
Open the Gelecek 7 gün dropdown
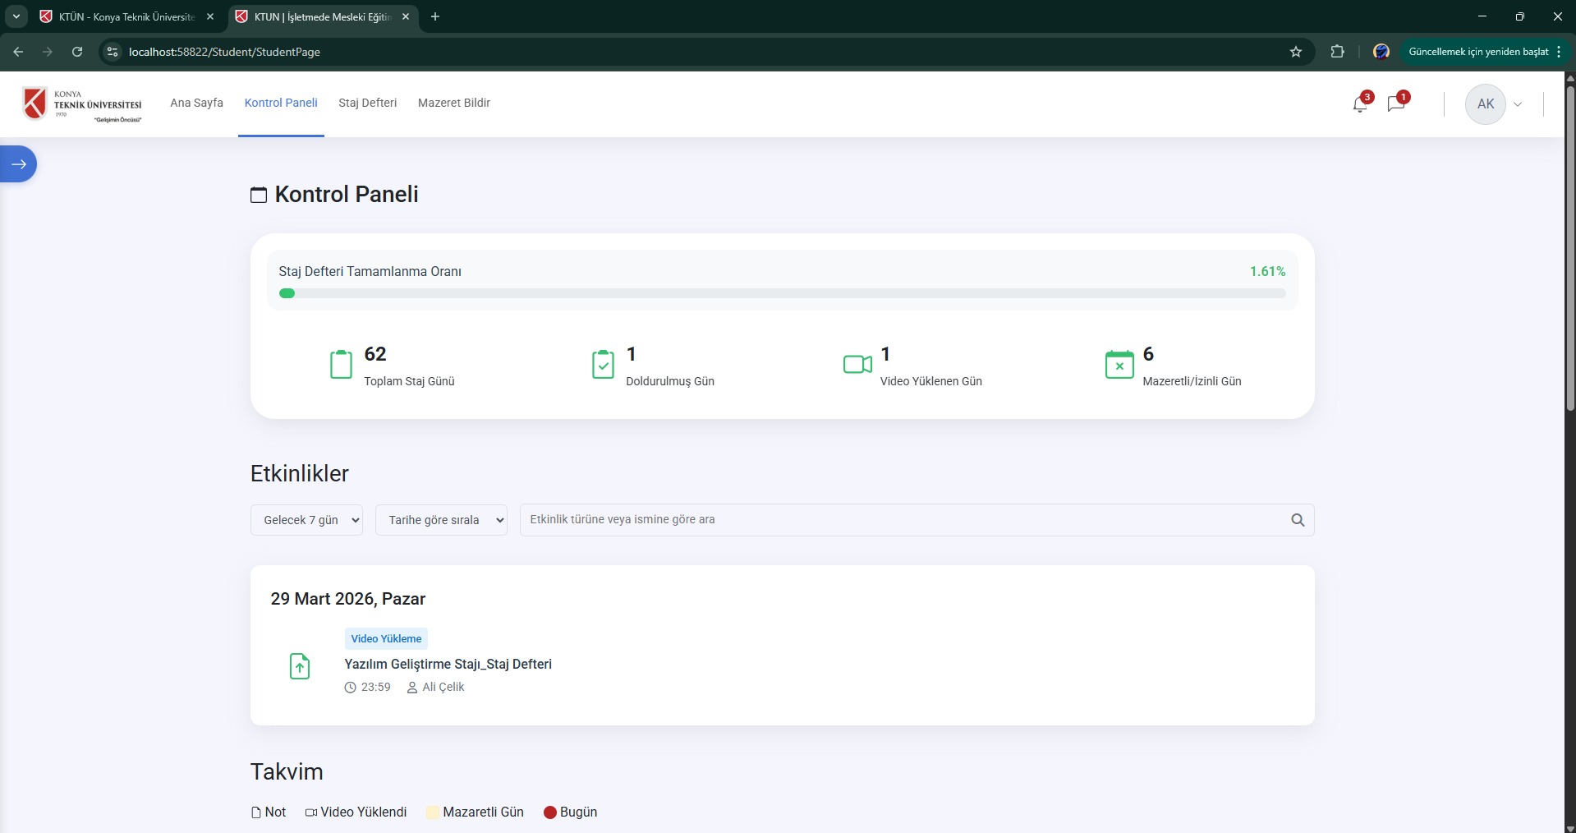coord(306,520)
